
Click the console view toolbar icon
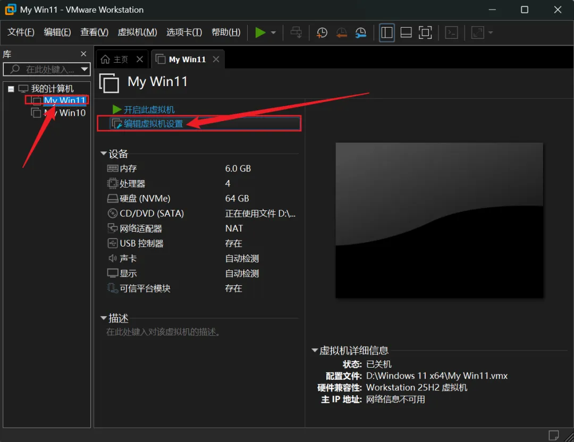[451, 32]
